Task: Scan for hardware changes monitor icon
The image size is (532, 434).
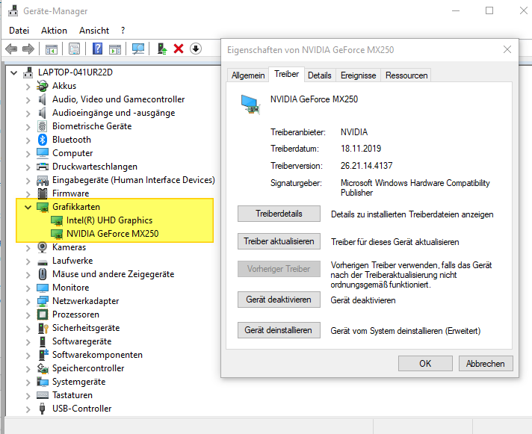Action: point(138,49)
